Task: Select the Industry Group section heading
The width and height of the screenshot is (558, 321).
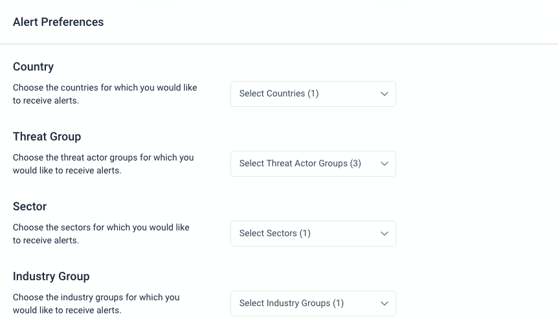Action: (x=51, y=276)
